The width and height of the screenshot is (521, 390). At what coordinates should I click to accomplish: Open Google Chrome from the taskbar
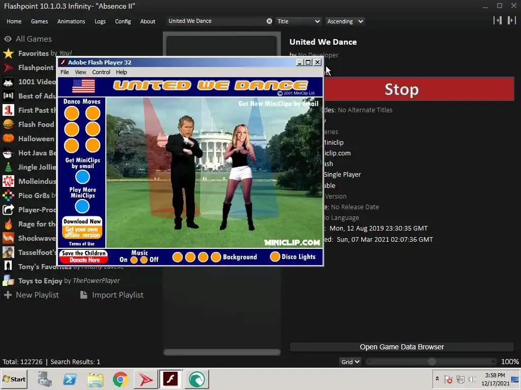pyautogui.click(x=120, y=379)
